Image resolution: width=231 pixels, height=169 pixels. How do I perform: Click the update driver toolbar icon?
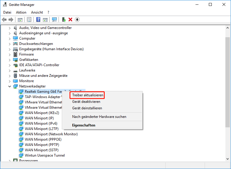click(x=64, y=19)
